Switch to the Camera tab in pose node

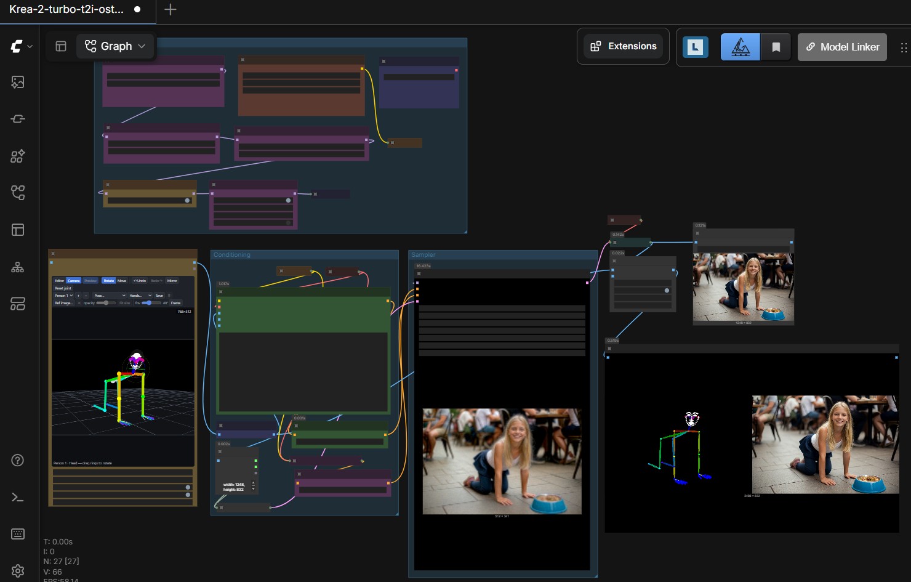click(74, 281)
